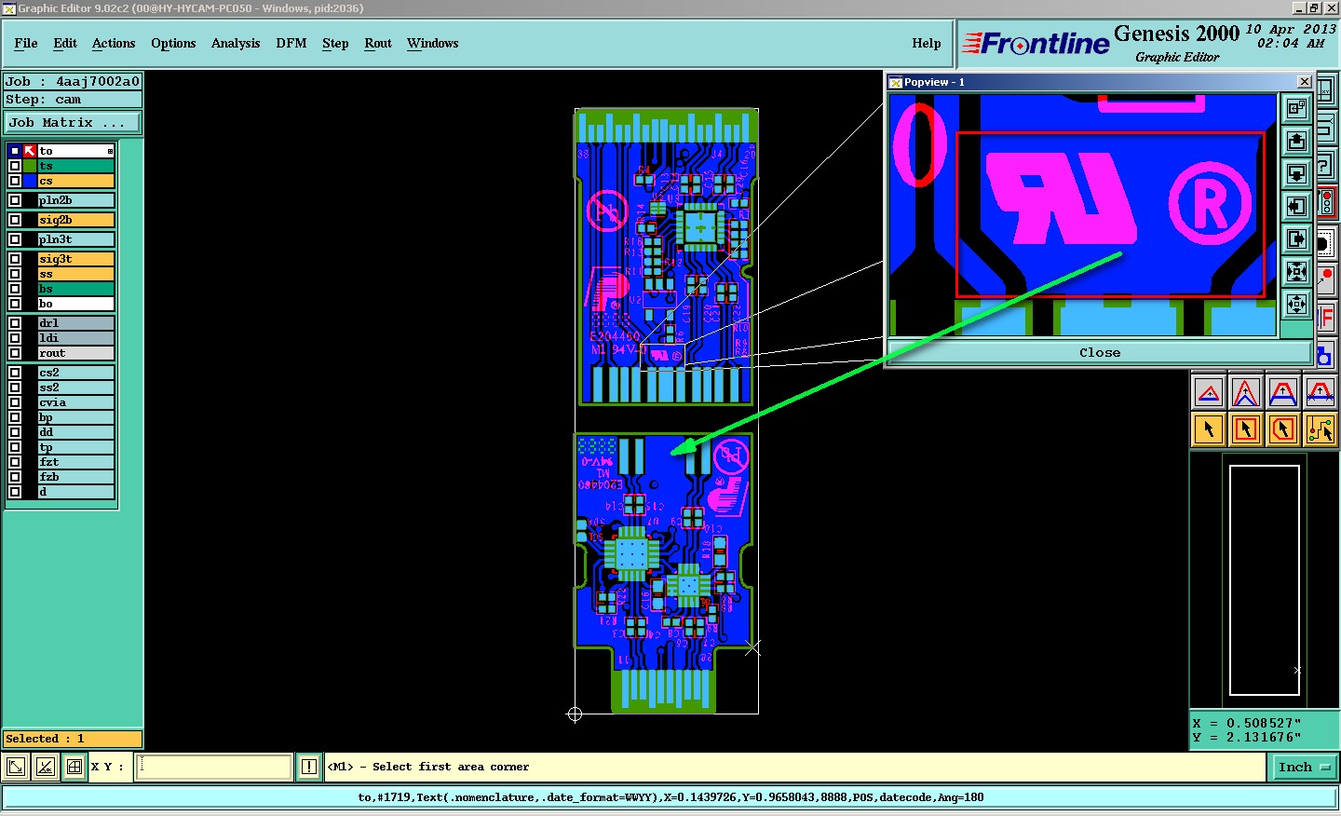This screenshot has height=816, width=1341.
Task: Select layer name 'ss' in layer list
Action: (76, 274)
